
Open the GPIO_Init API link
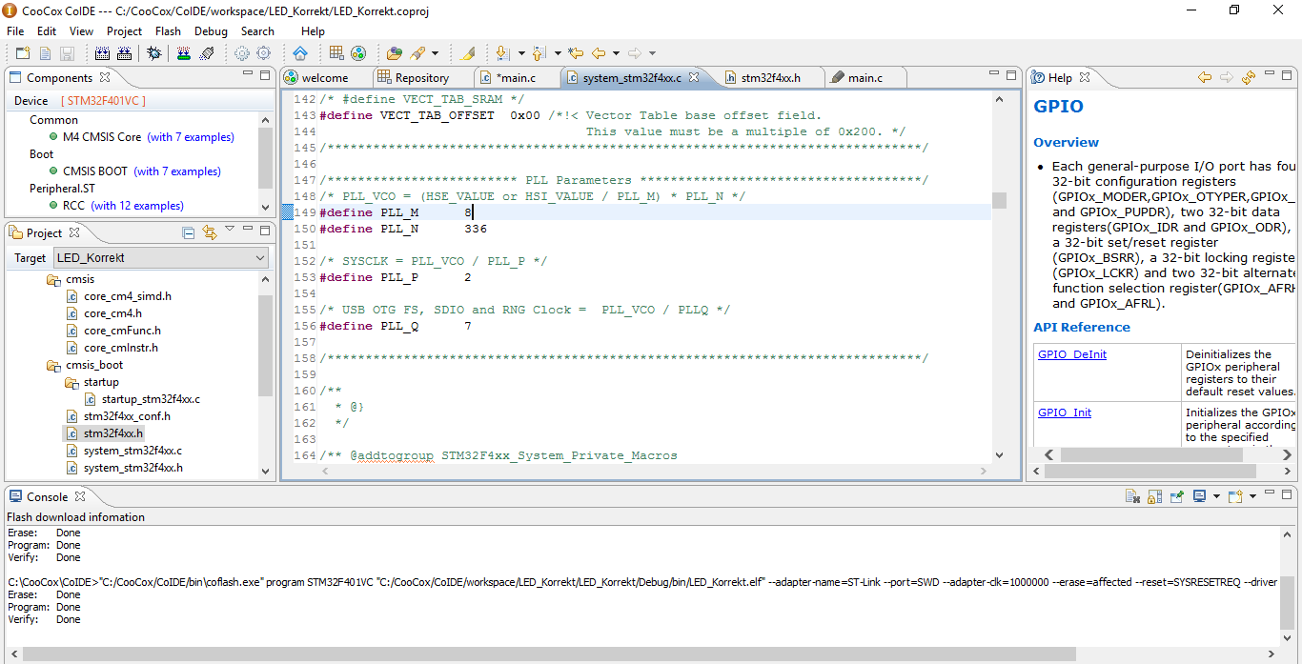click(1065, 412)
